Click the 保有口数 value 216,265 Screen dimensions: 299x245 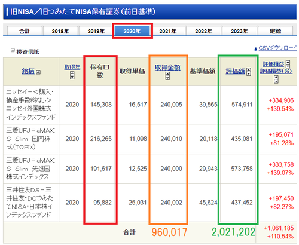click(x=101, y=139)
